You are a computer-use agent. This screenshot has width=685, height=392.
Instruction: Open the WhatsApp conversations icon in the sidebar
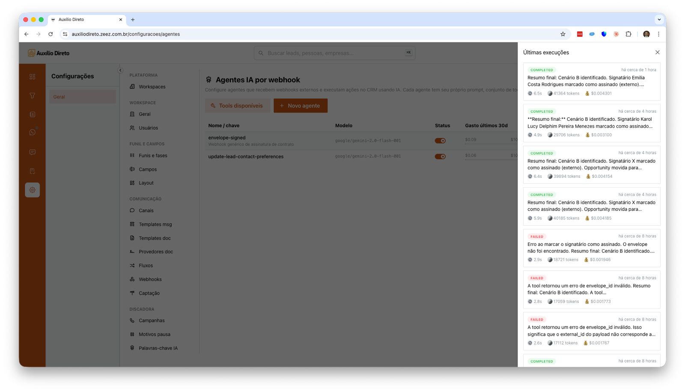pyautogui.click(x=32, y=132)
